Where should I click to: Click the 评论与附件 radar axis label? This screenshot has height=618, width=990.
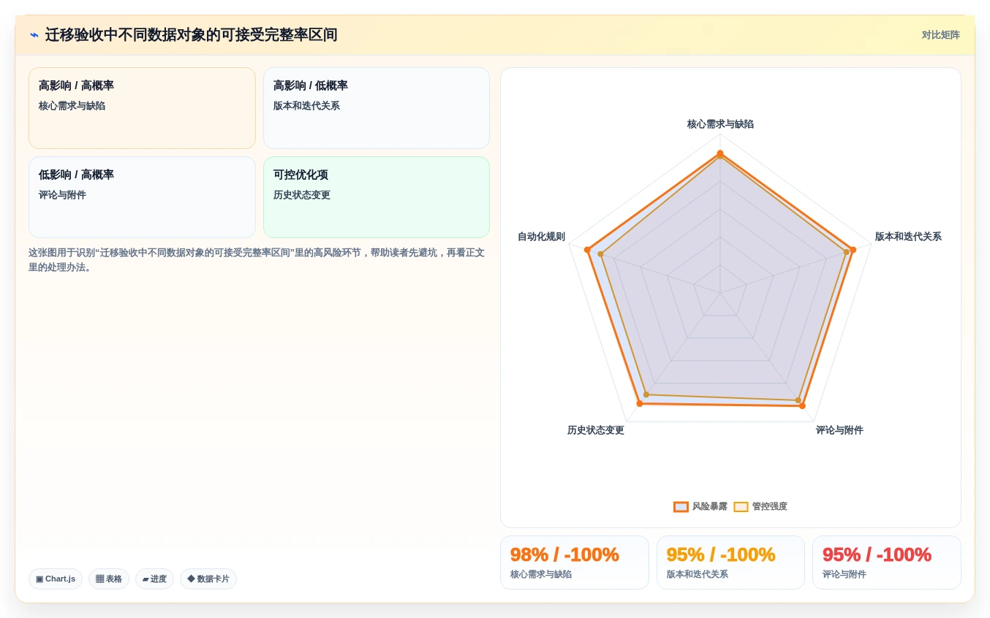[x=839, y=430]
